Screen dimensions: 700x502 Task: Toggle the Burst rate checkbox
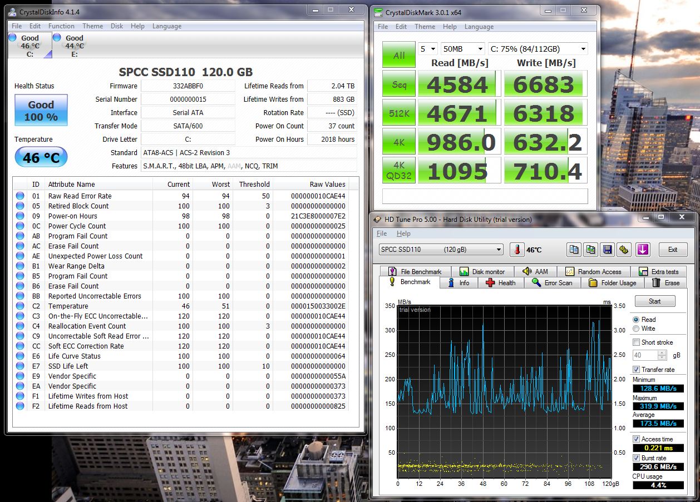click(x=636, y=458)
